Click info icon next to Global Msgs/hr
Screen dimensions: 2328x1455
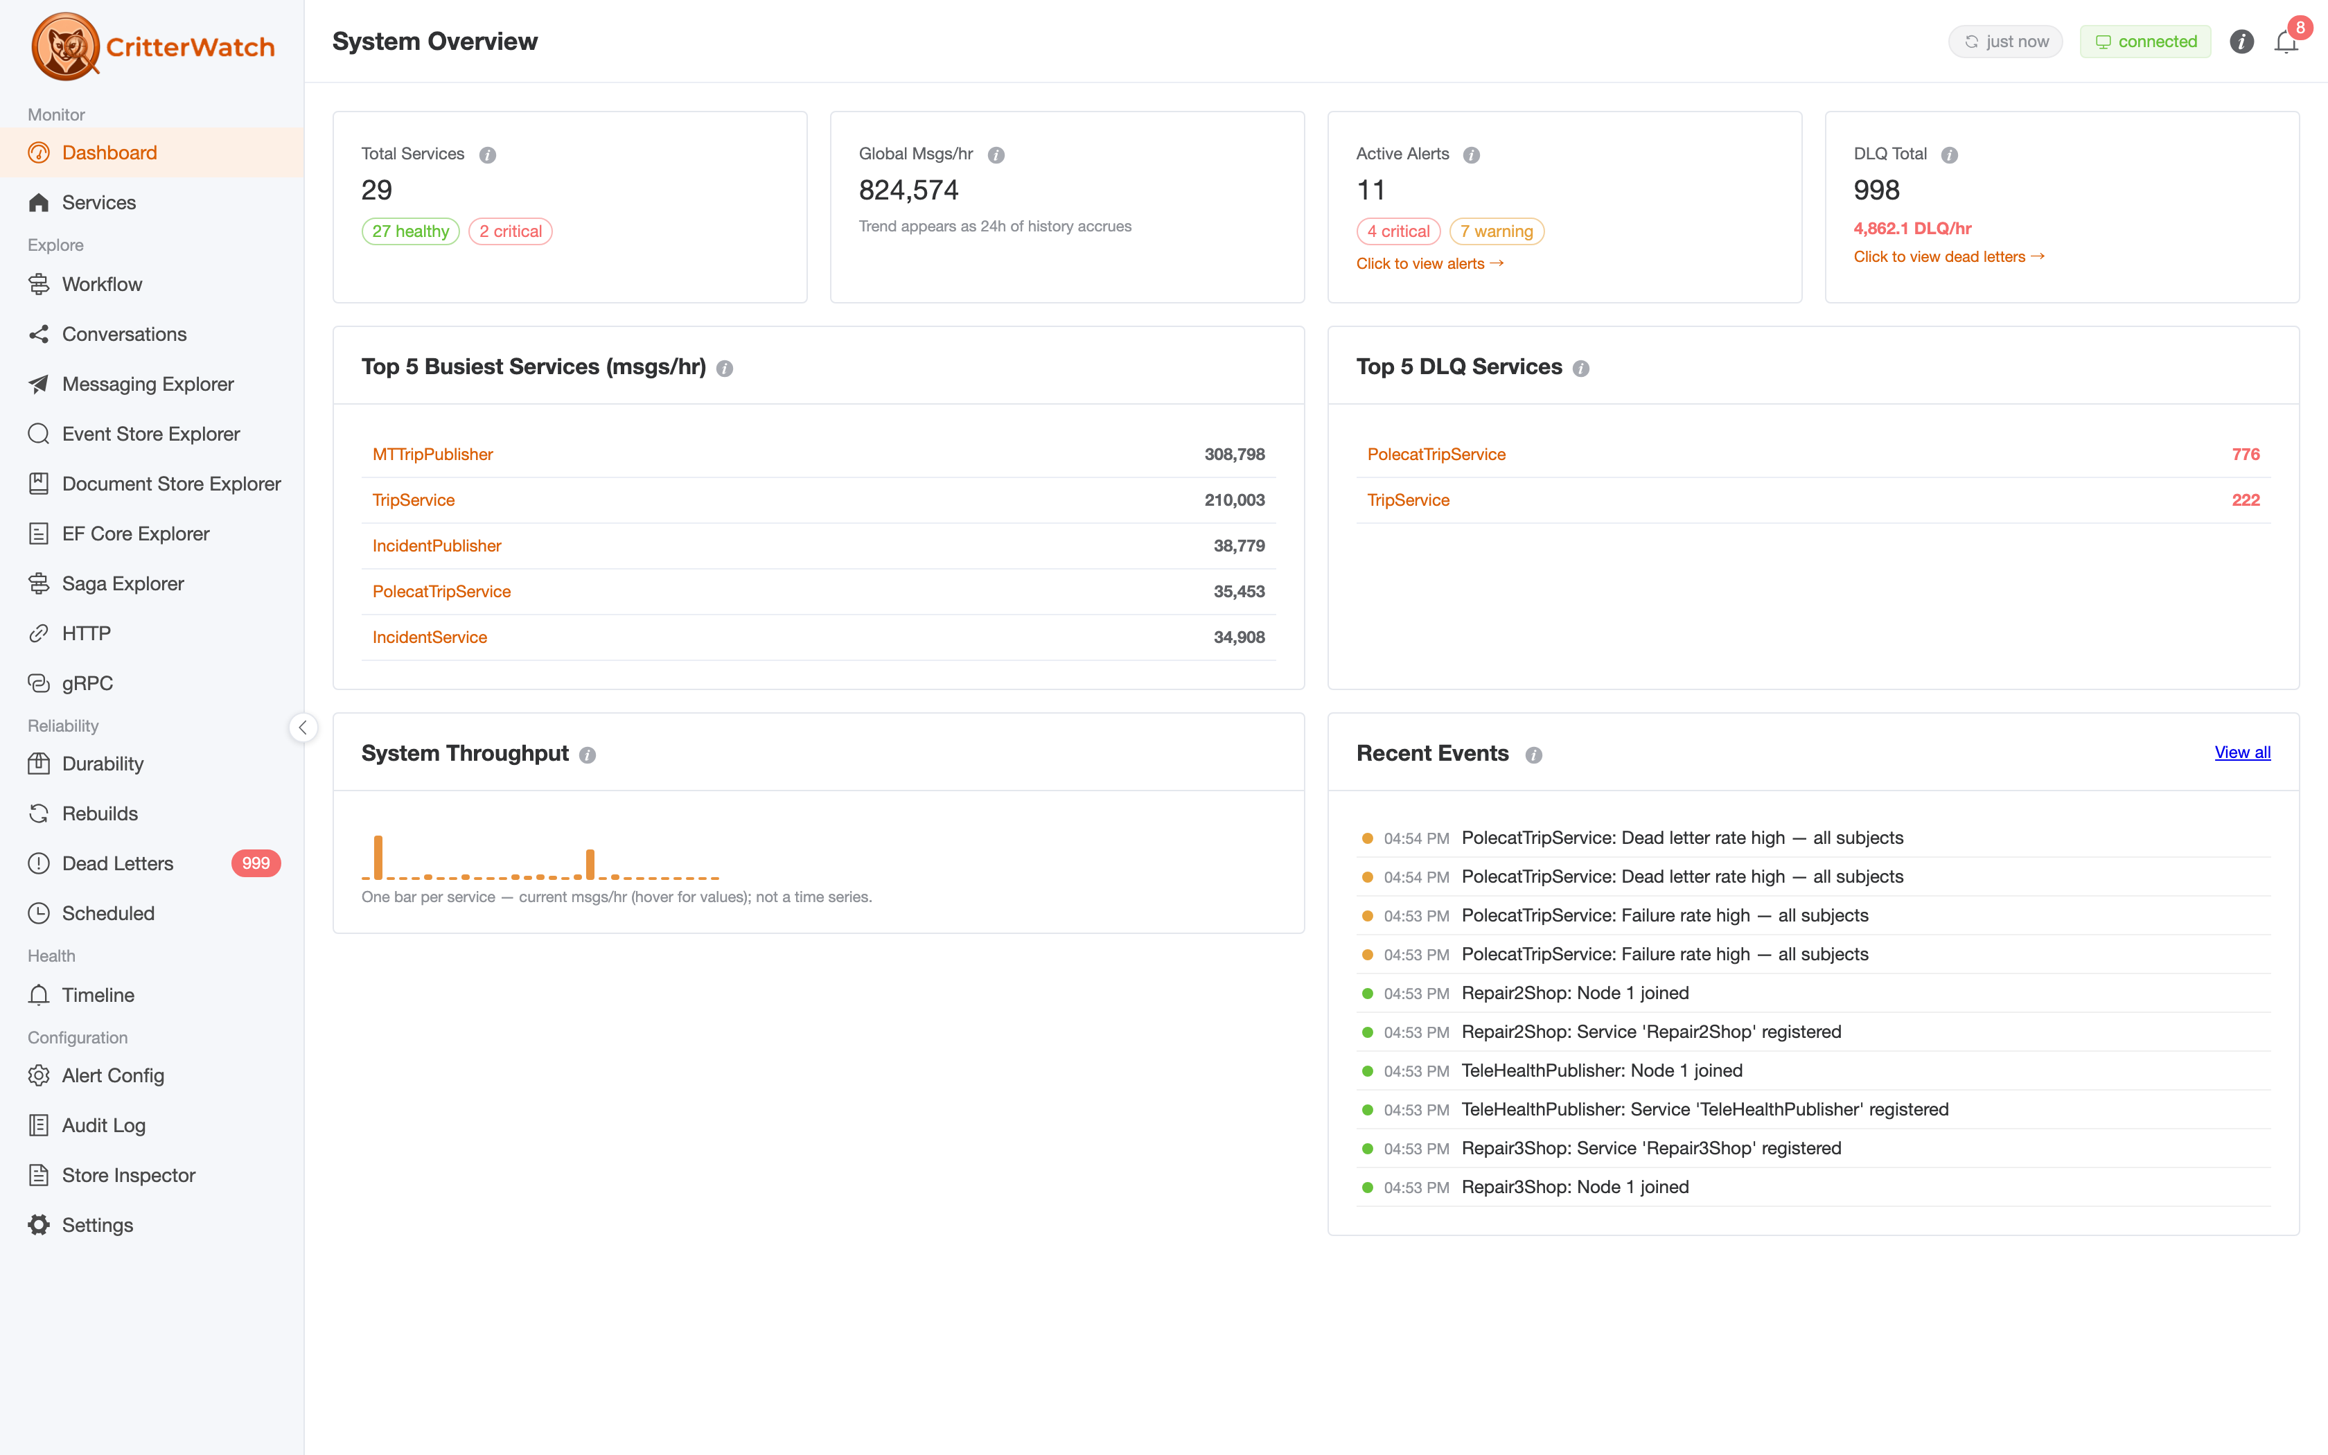pos(996,155)
